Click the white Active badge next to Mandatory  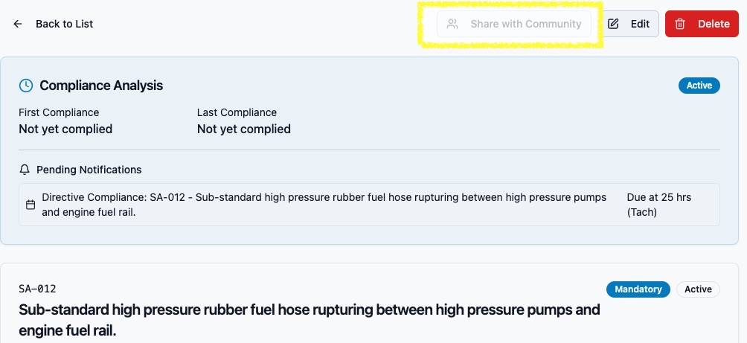[698, 289]
